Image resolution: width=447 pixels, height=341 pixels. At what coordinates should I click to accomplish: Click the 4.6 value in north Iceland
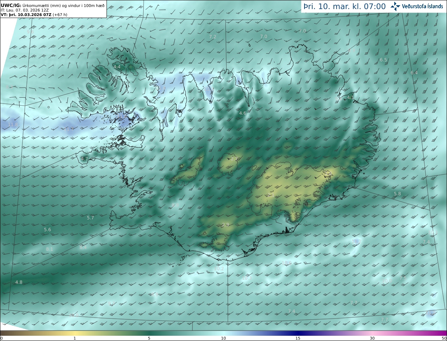click(243, 113)
